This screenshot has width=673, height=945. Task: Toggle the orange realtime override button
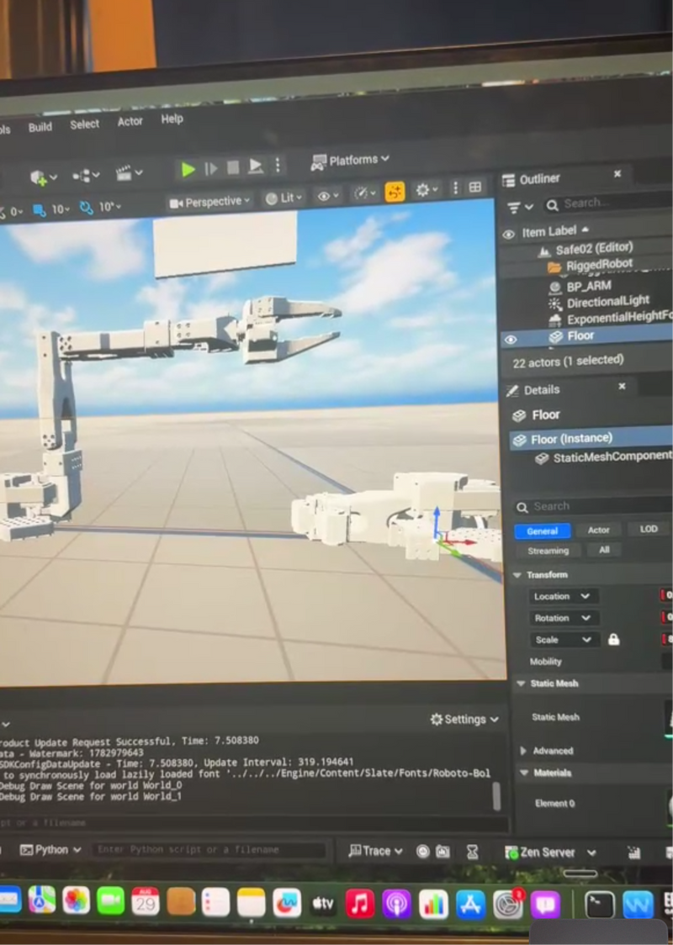pyautogui.click(x=395, y=193)
